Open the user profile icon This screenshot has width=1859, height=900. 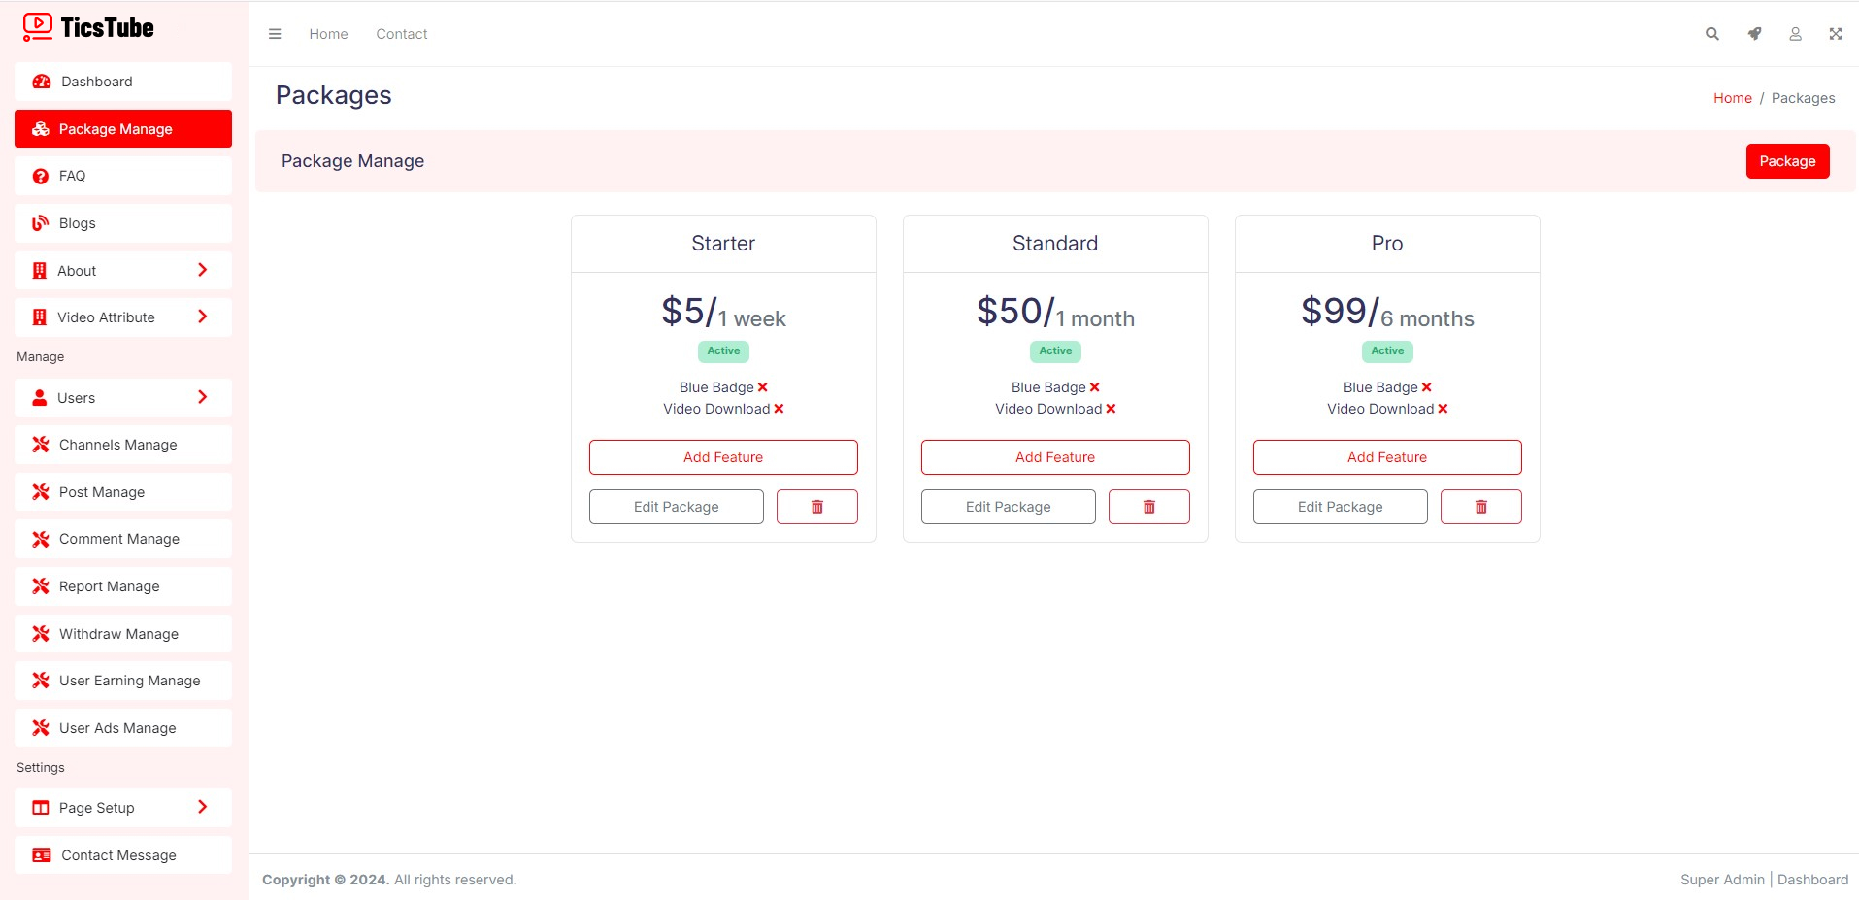click(x=1795, y=34)
